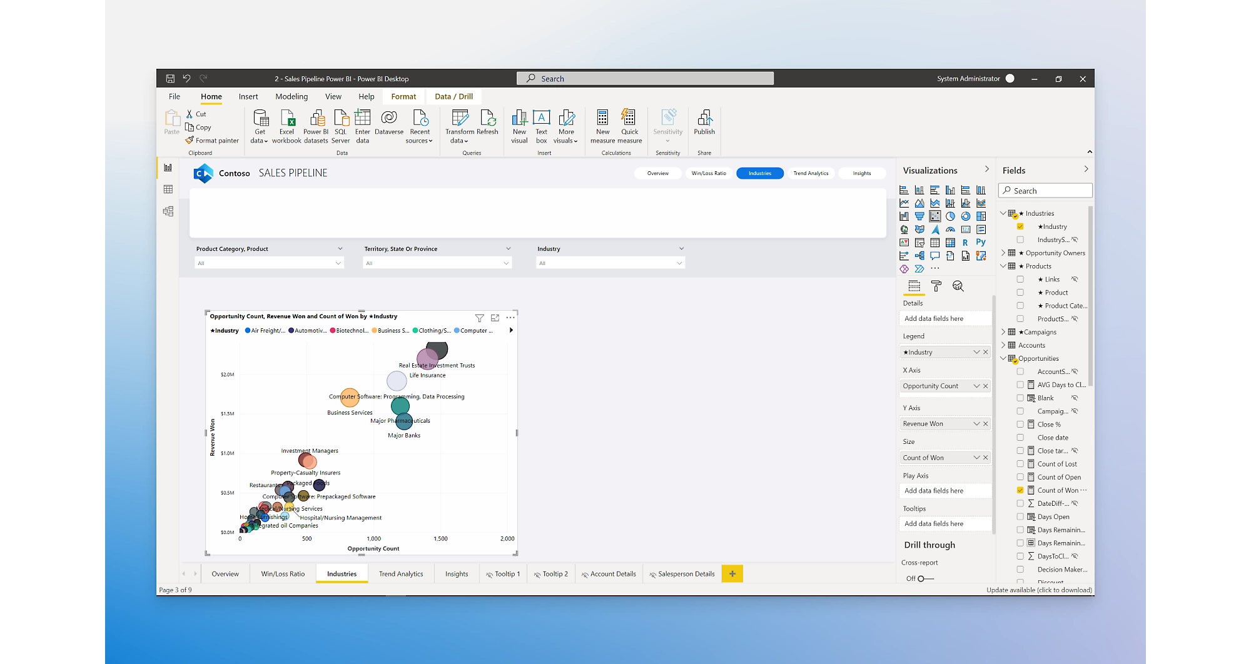Click the Save icon in title bar
Screen dimensions: 1251x664
tap(170, 79)
